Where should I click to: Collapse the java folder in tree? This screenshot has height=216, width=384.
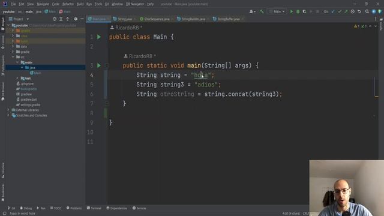pyautogui.click(x=22, y=68)
